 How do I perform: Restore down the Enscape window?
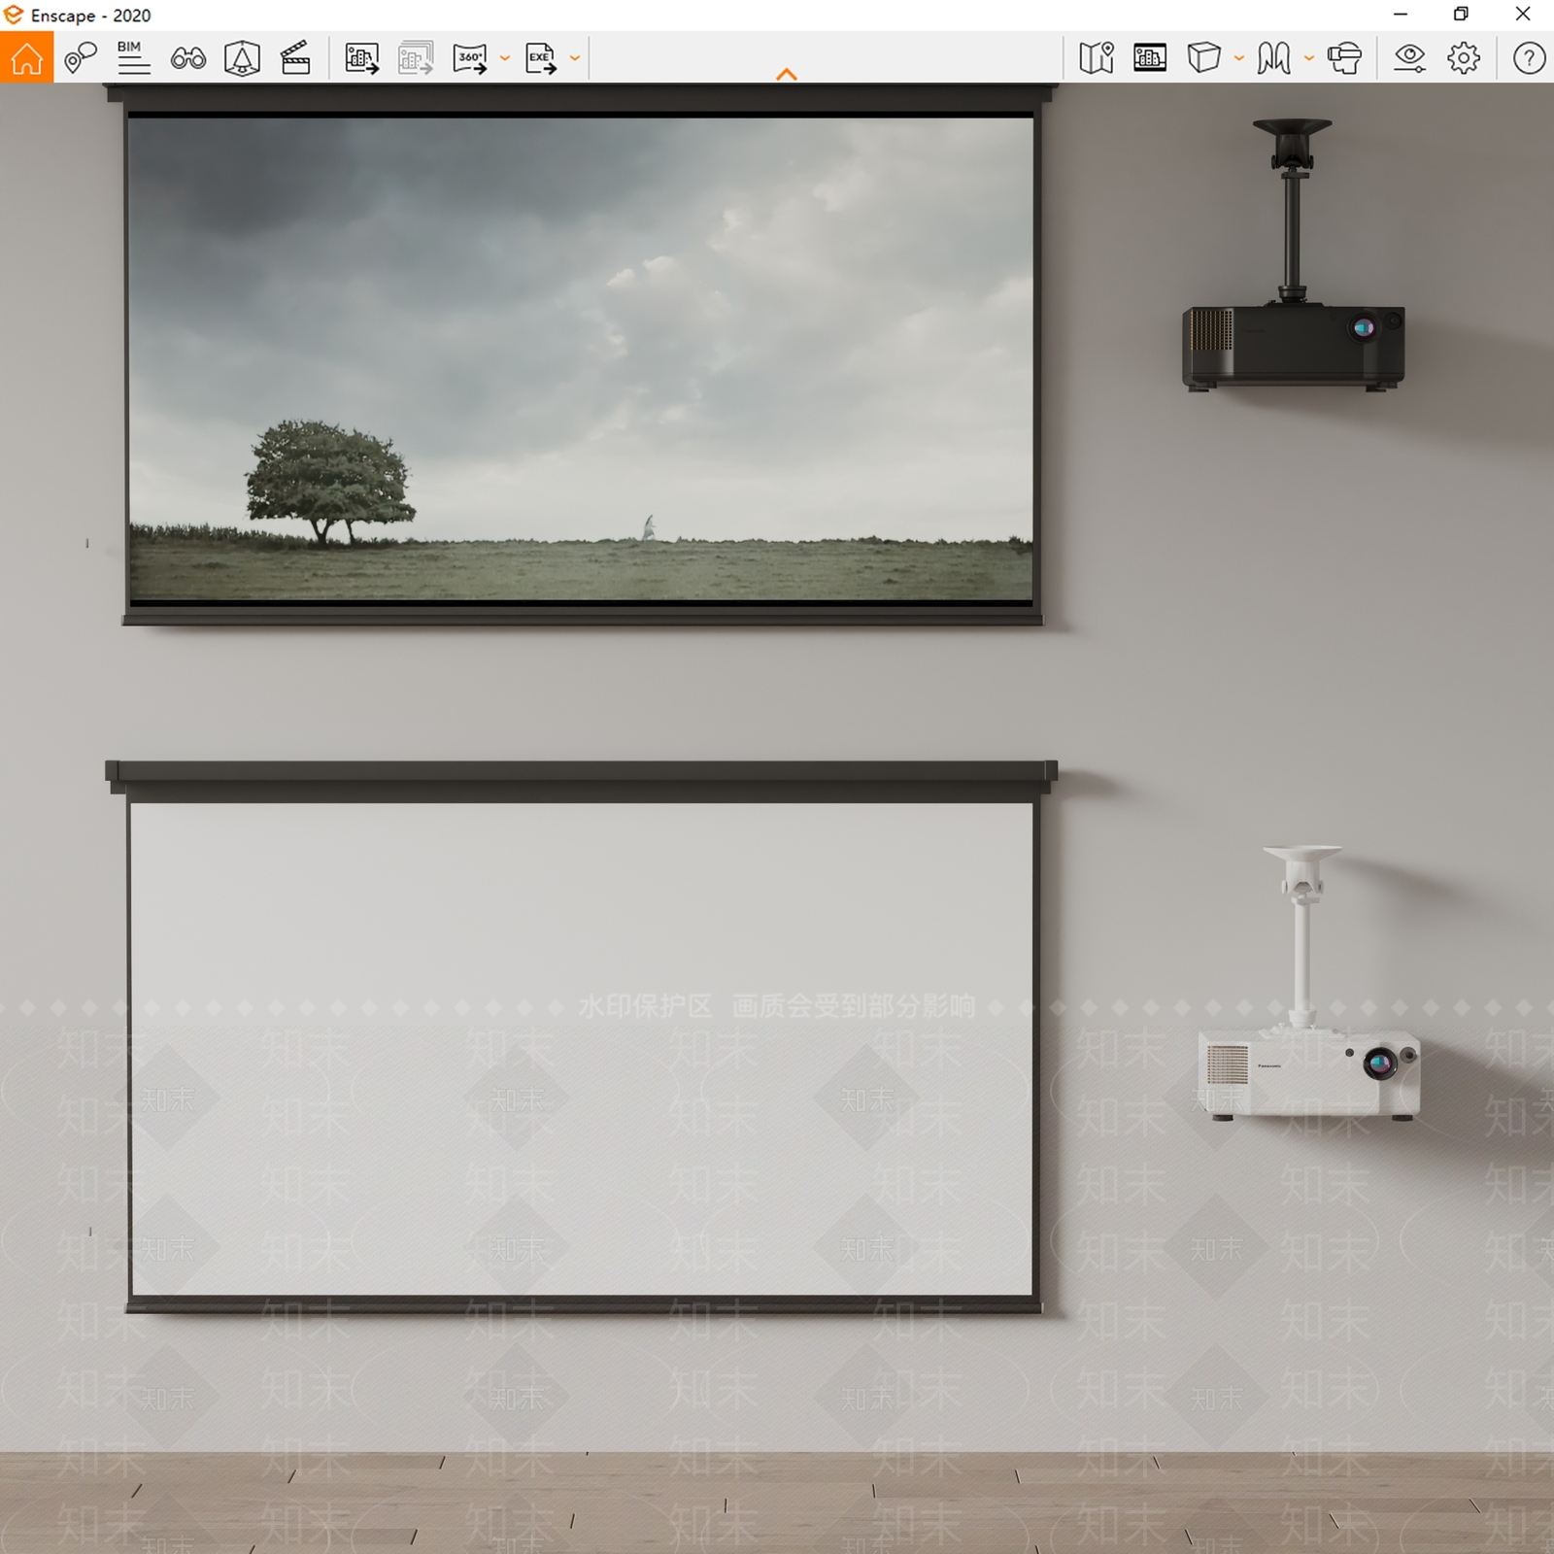pyautogui.click(x=1461, y=15)
